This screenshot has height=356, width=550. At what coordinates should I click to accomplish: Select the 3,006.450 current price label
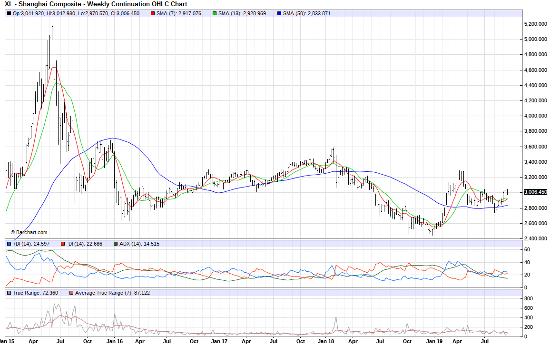[x=535, y=192]
